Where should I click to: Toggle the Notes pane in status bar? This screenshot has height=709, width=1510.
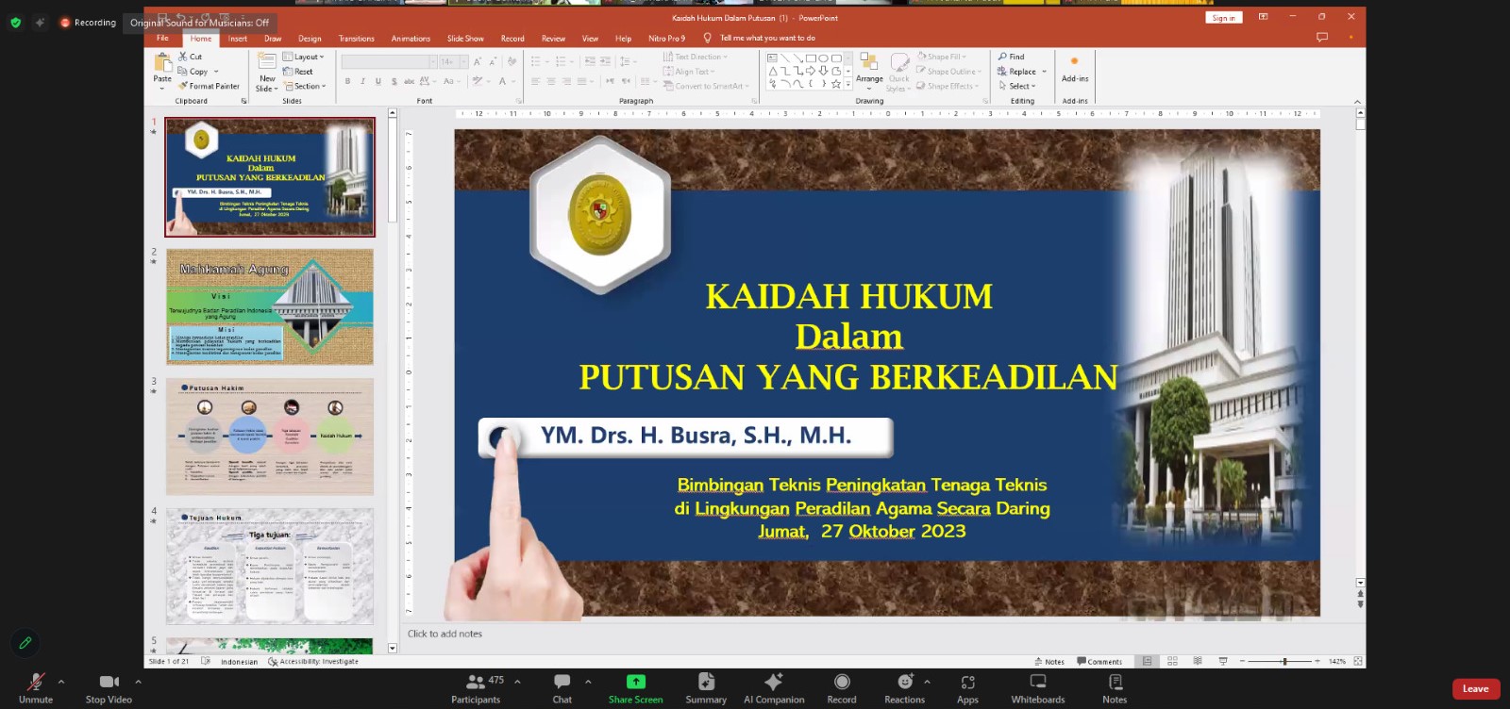pyautogui.click(x=1049, y=661)
